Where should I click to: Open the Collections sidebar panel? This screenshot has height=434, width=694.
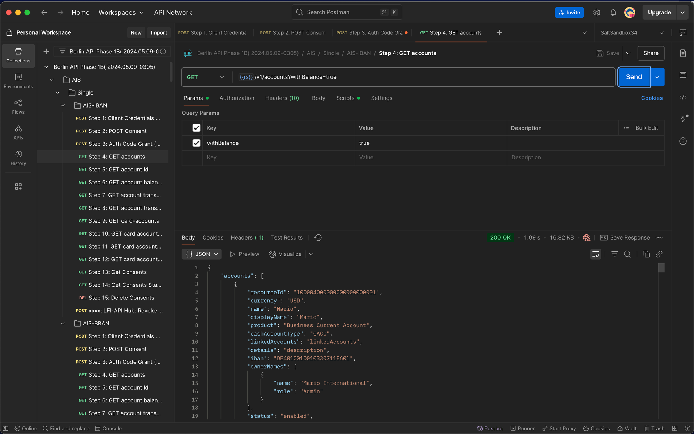tap(18, 56)
